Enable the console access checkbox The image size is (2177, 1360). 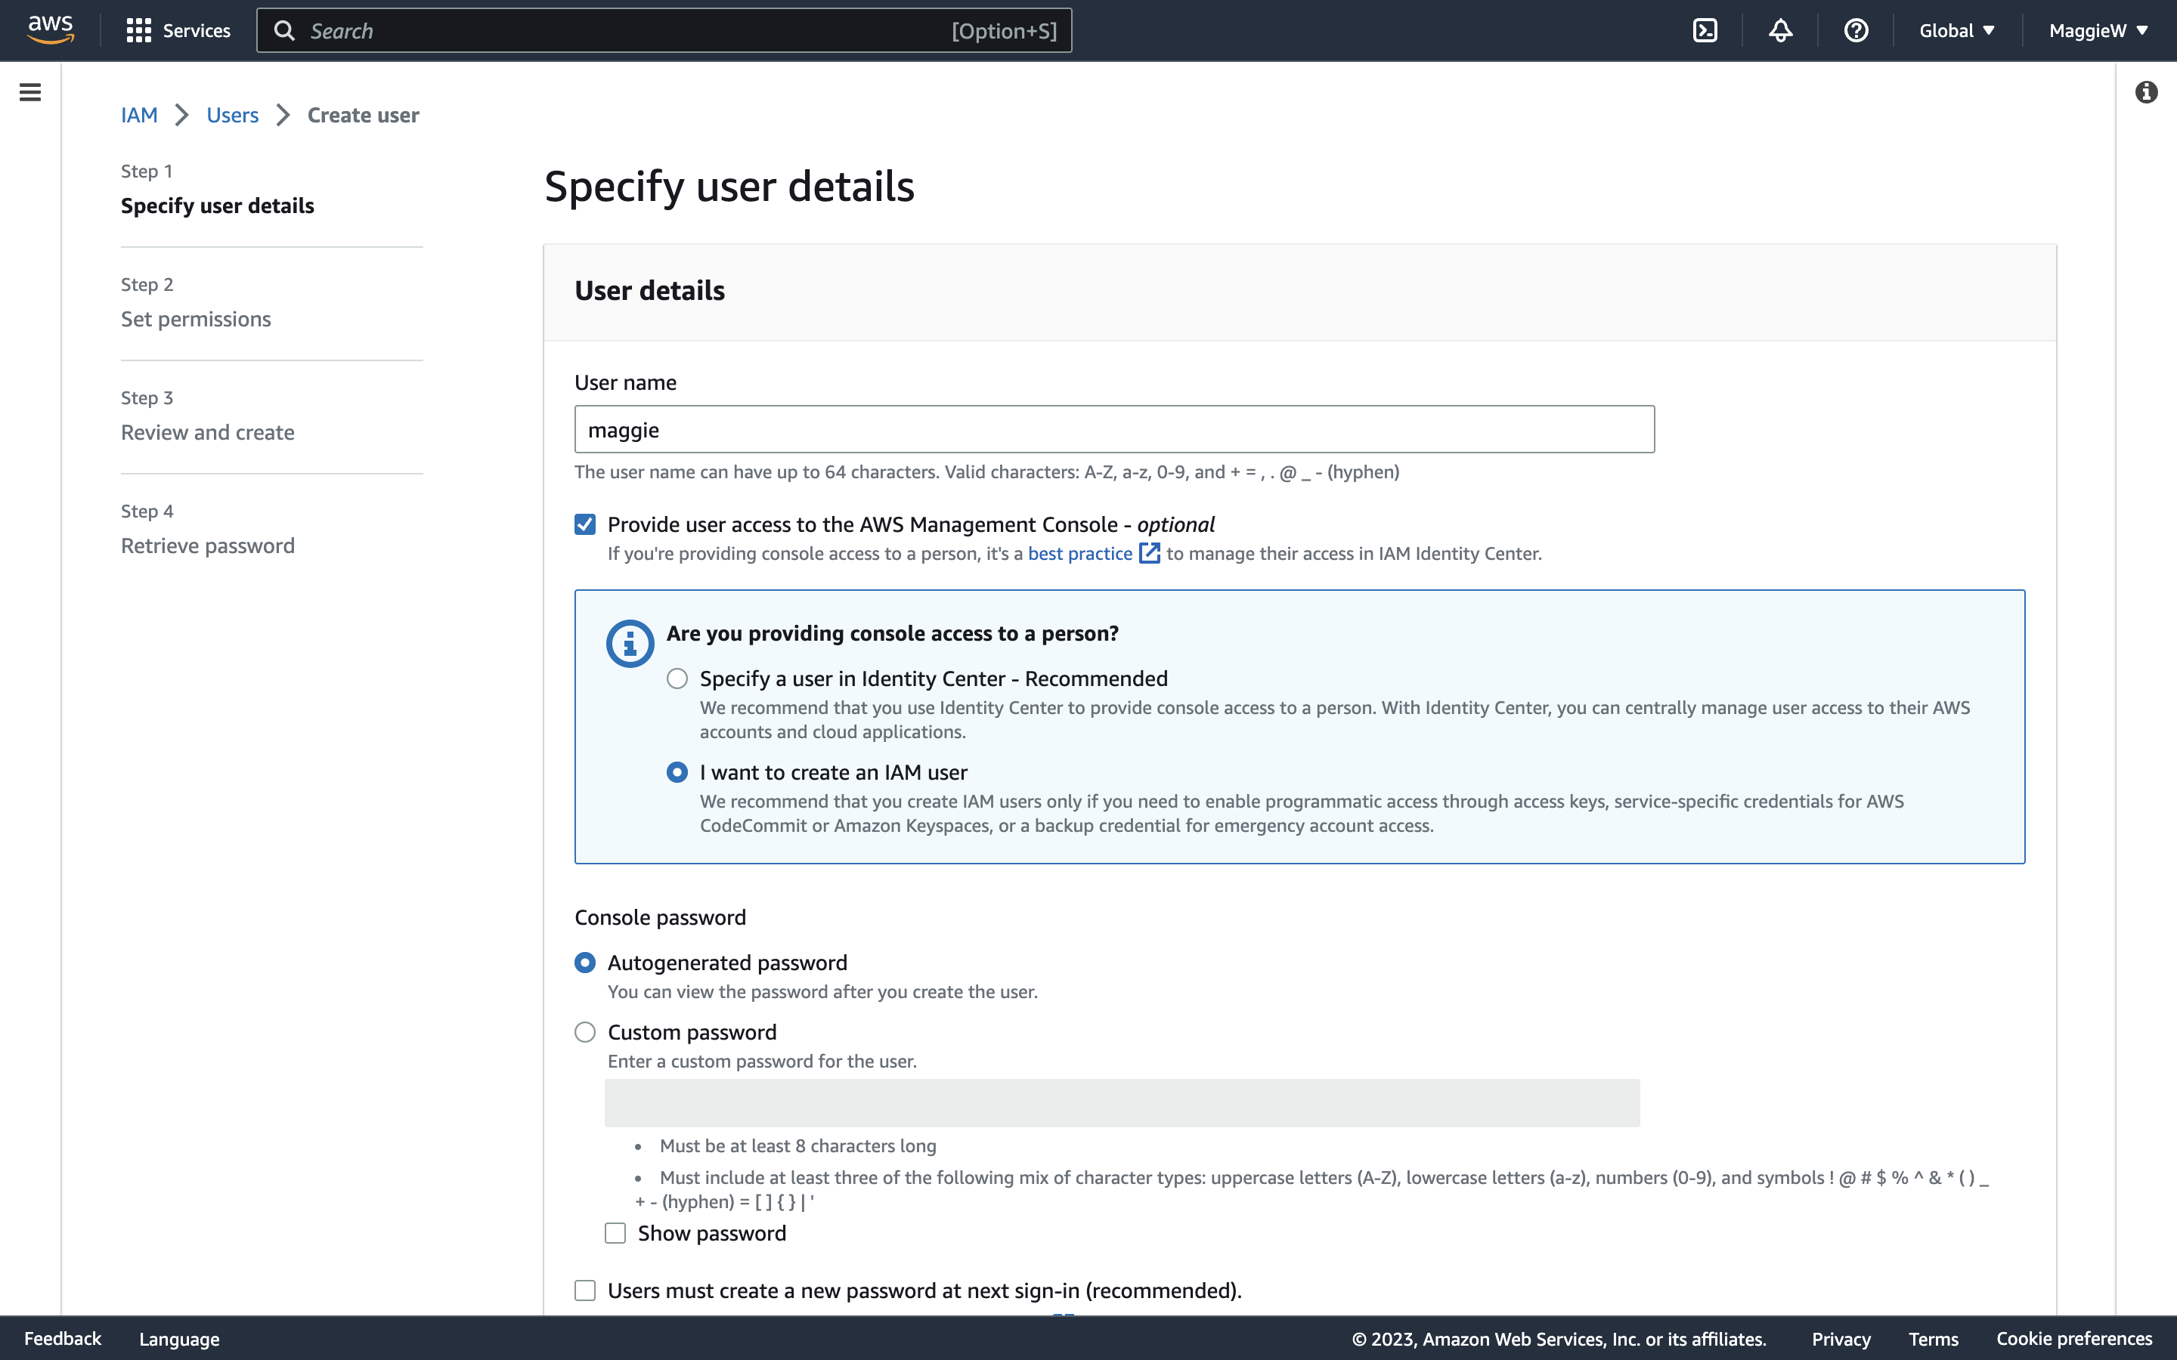(x=586, y=525)
